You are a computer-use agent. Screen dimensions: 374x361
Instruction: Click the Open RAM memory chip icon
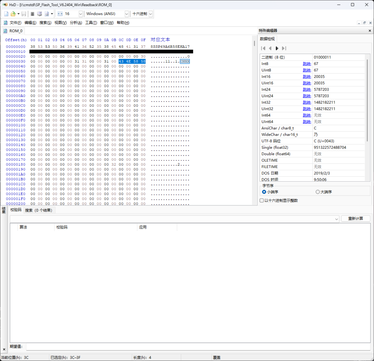point(33,14)
